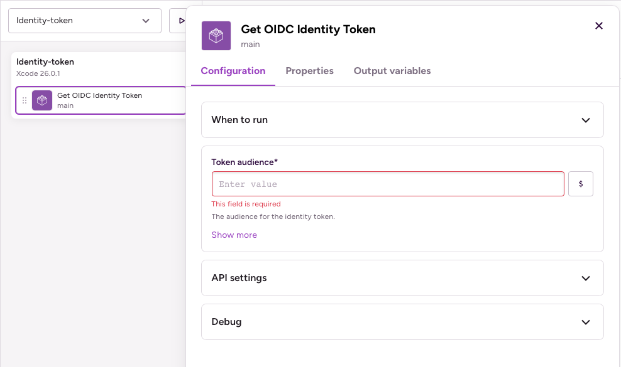This screenshot has height=367, width=621.
Task: Switch to the Properties tab
Action: (309, 71)
